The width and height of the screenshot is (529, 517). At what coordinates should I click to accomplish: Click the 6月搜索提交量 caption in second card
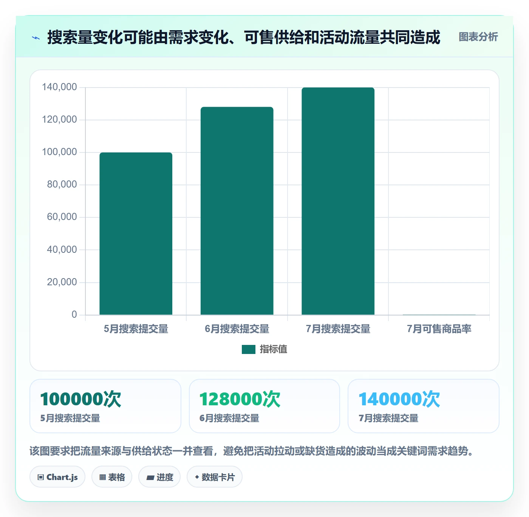(229, 419)
